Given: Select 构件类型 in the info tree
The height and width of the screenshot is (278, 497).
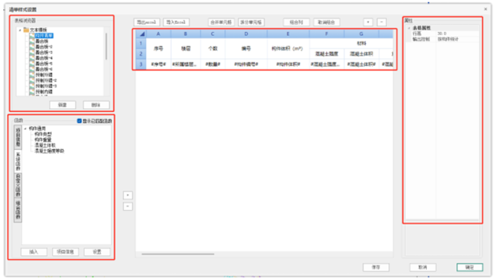Looking at the screenshot, I should 43,135.
